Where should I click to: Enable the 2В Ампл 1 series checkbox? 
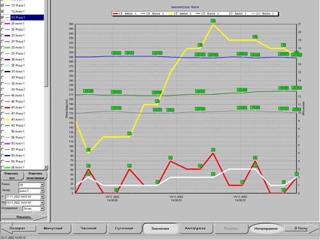3,24
